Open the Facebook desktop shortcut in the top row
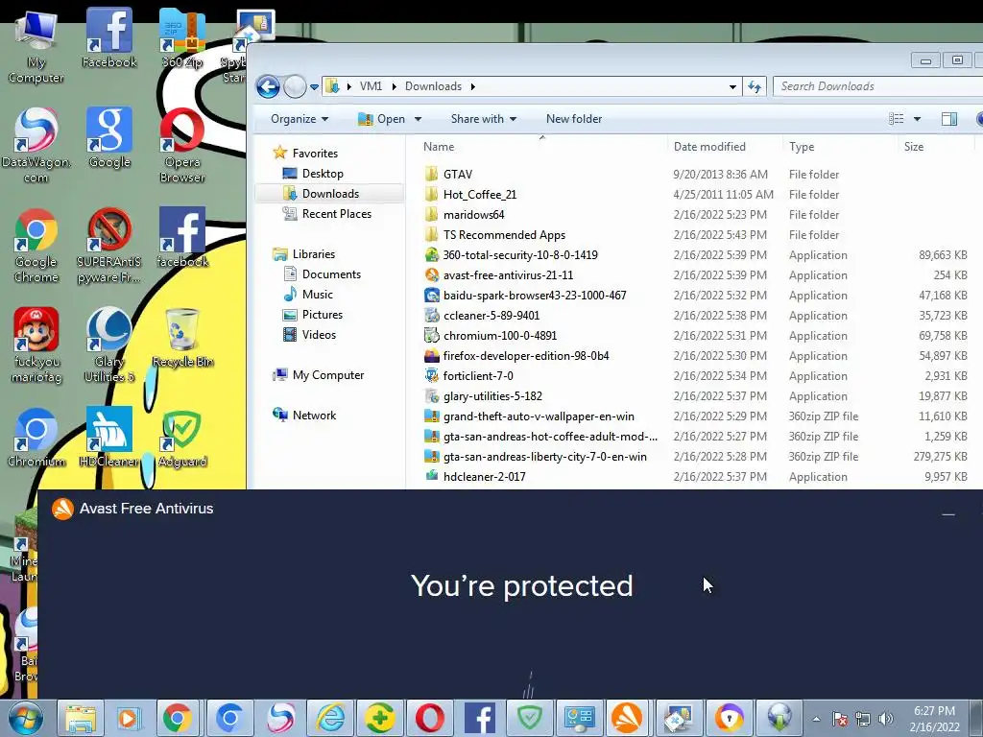Image resolution: width=983 pixels, height=737 pixels. coord(109,37)
